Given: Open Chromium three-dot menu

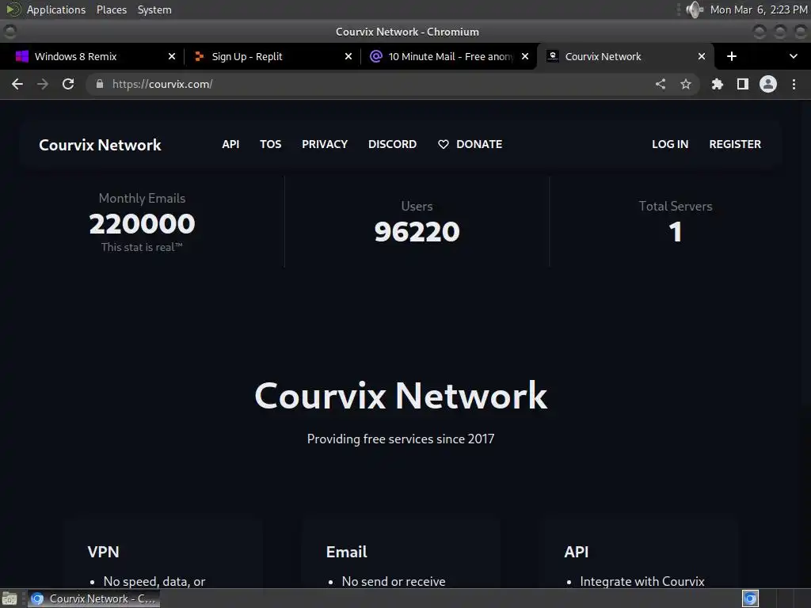Looking at the screenshot, I should [x=794, y=84].
